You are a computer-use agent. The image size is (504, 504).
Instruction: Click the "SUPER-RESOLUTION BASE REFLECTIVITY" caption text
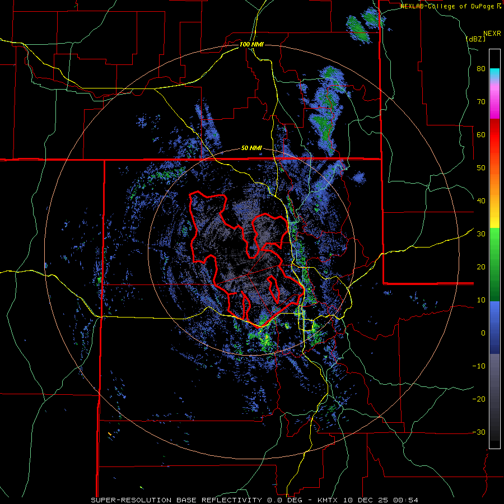176,500
